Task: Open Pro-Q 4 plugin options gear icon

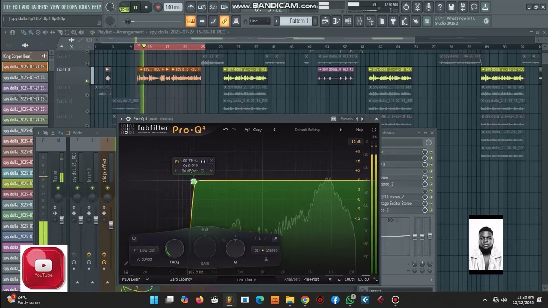Action: (128, 119)
